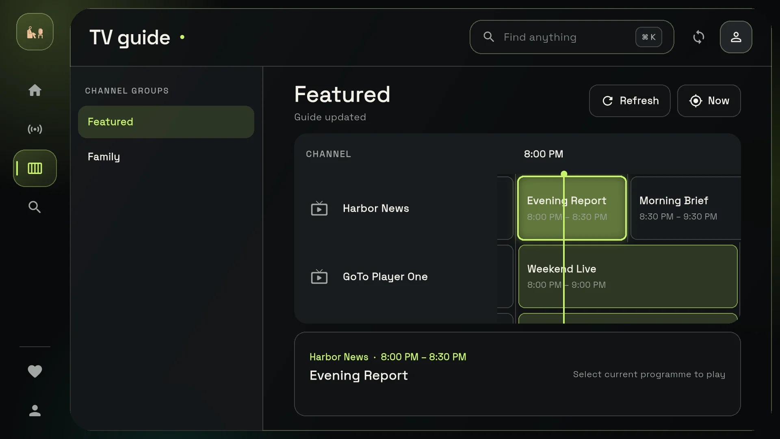
Task: Click the sync arrows icon in header
Action: point(699,37)
